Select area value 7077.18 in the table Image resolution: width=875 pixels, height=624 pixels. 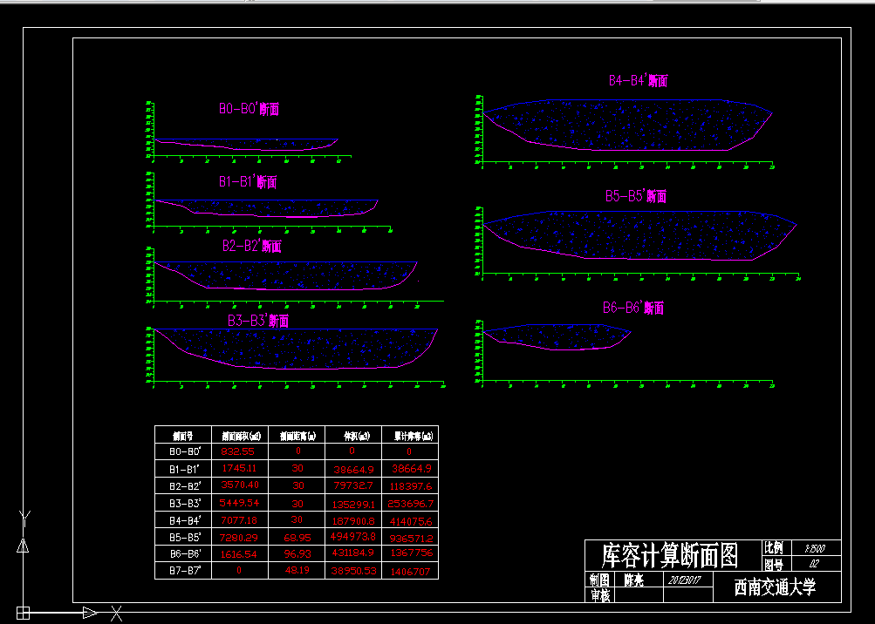239,519
